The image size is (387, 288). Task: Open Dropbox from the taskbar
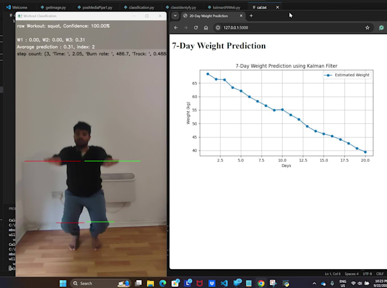(212, 283)
